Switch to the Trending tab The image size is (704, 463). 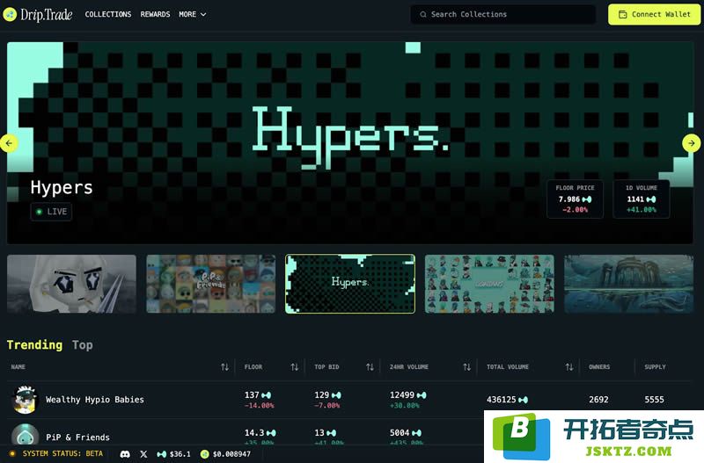coord(34,344)
